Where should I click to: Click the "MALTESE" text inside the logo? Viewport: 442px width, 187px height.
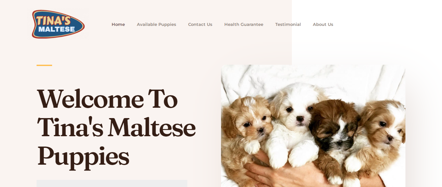57,29
